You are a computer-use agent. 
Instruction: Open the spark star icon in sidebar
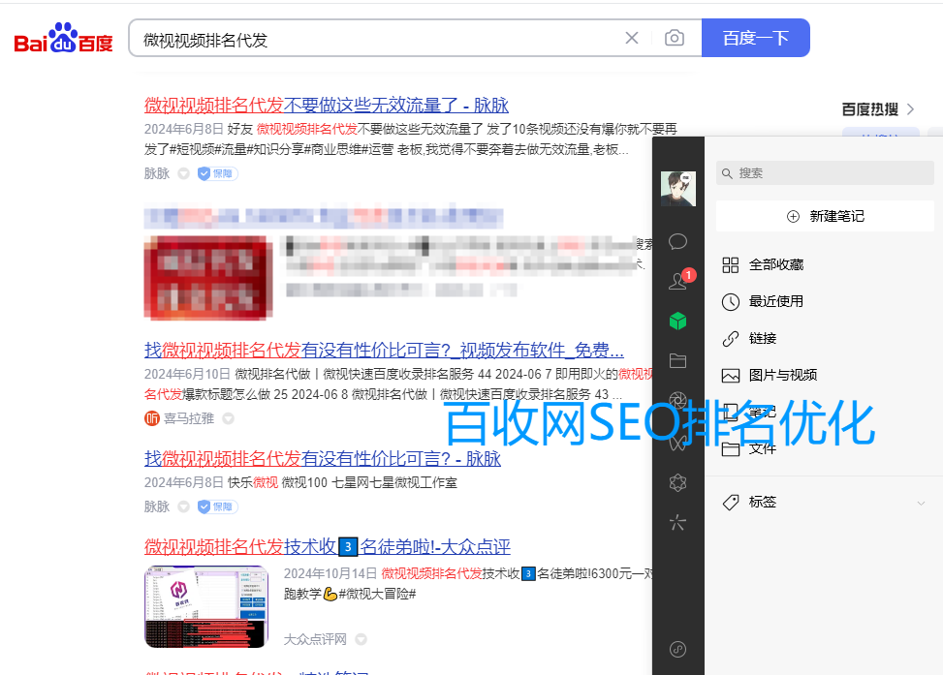click(677, 522)
